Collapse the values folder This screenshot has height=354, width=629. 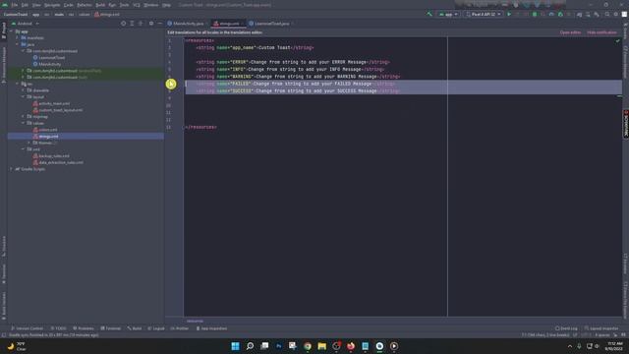pos(23,123)
